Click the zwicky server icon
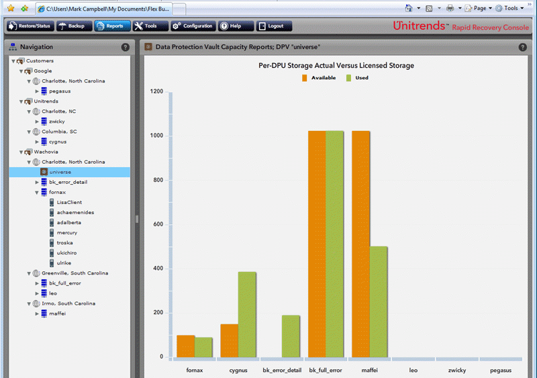The width and height of the screenshot is (537, 378). point(44,122)
